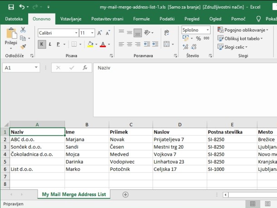The height and width of the screenshot is (208, 277).
Task: Switch to the Formule tab
Action: click(x=141, y=19)
